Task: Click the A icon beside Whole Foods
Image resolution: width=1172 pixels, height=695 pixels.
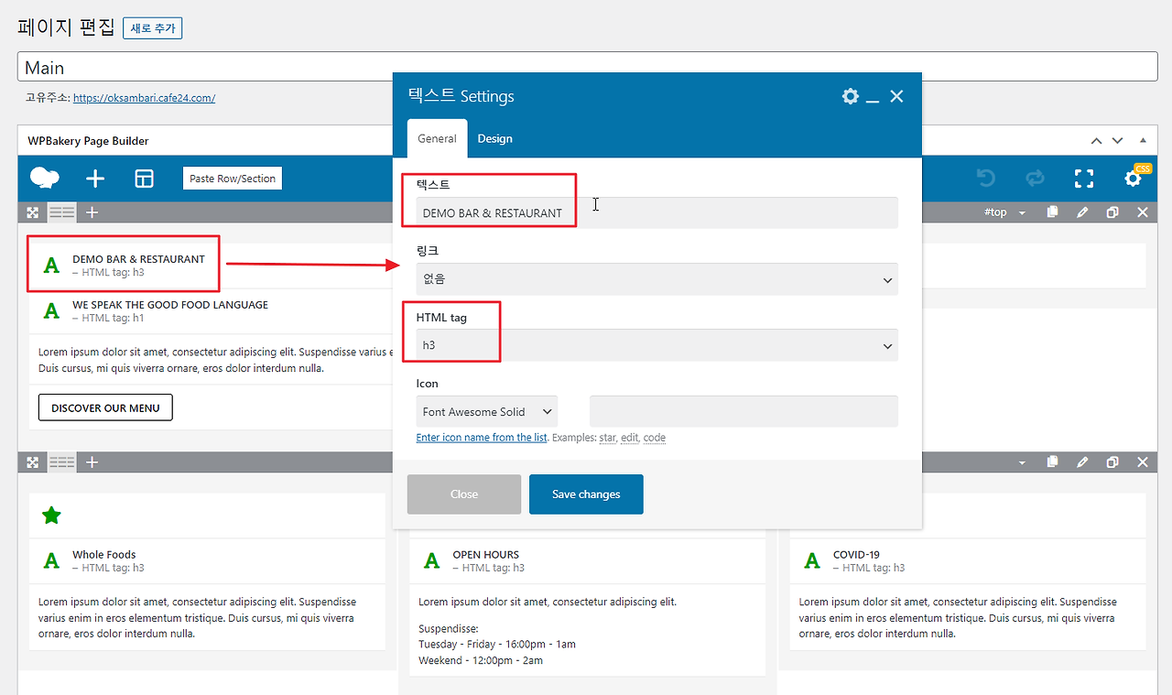Action: pyautogui.click(x=51, y=561)
